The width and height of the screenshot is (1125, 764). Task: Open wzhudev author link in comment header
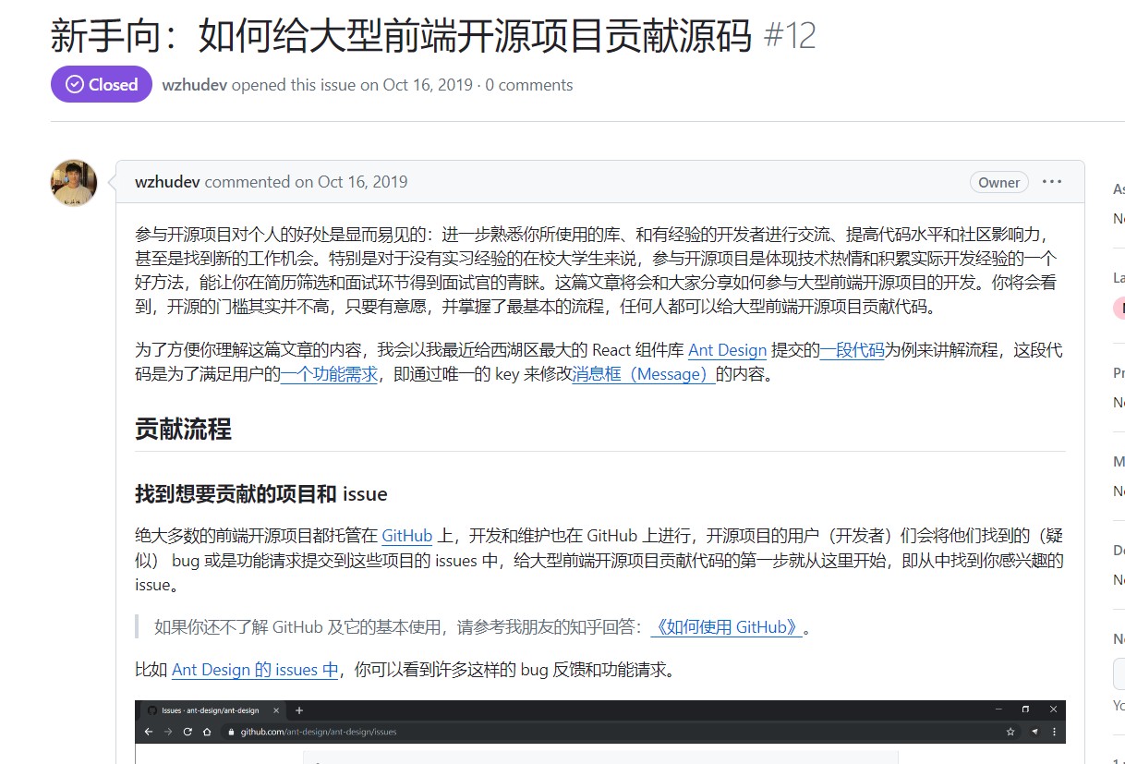tap(168, 182)
